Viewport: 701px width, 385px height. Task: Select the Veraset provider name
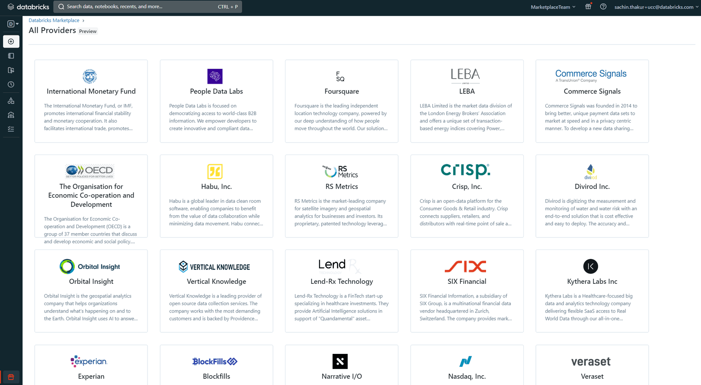592,377
